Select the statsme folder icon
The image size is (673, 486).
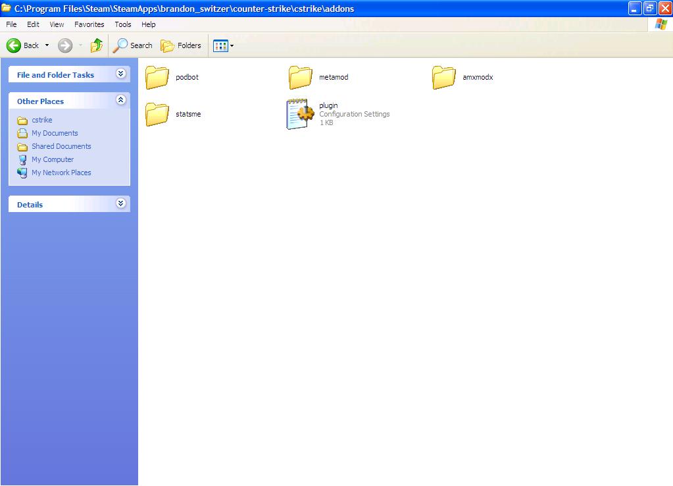157,114
